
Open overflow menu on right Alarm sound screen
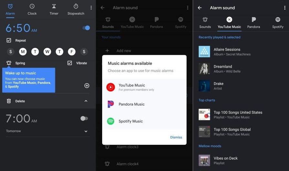tap(285, 8)
